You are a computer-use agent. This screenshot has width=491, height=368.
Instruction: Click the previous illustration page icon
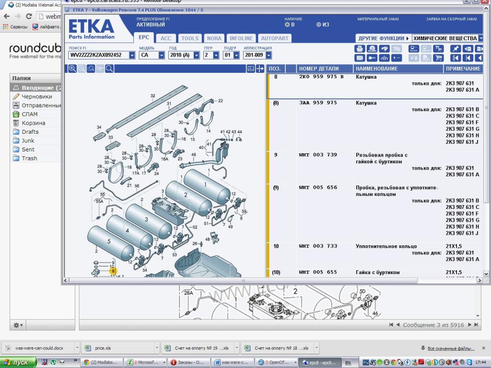click(x=468, y=48)
